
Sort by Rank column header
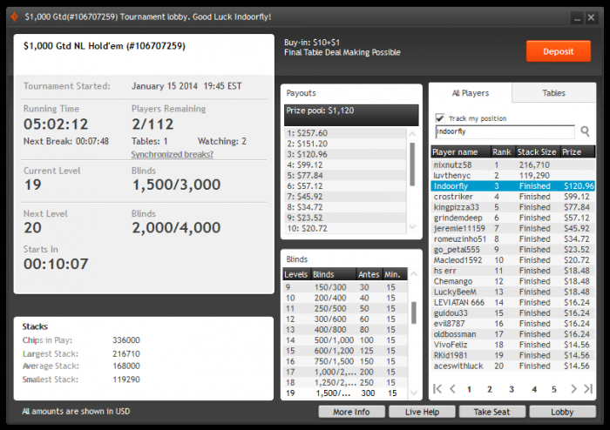(x=502, y=151)
